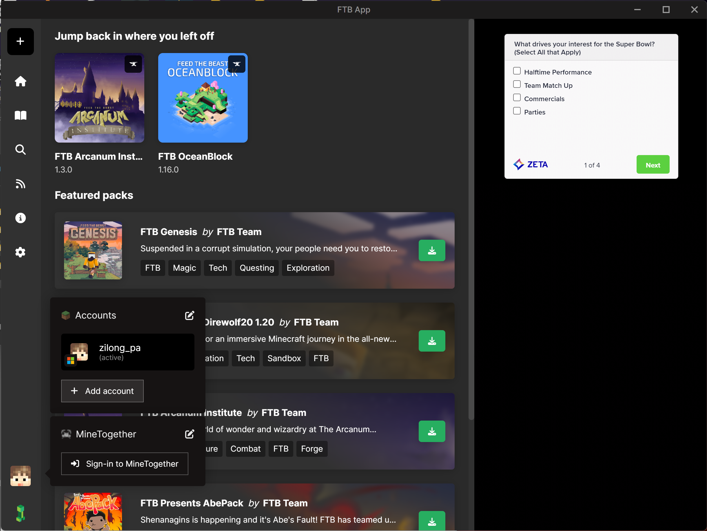Click the profile avatar in sidebar
Viewport: 707px width, 531px height.
[21, 476]
